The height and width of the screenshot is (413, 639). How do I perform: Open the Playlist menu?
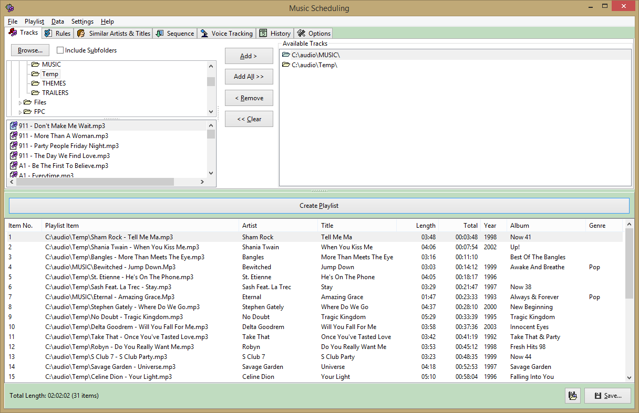[x=34, y=22]
